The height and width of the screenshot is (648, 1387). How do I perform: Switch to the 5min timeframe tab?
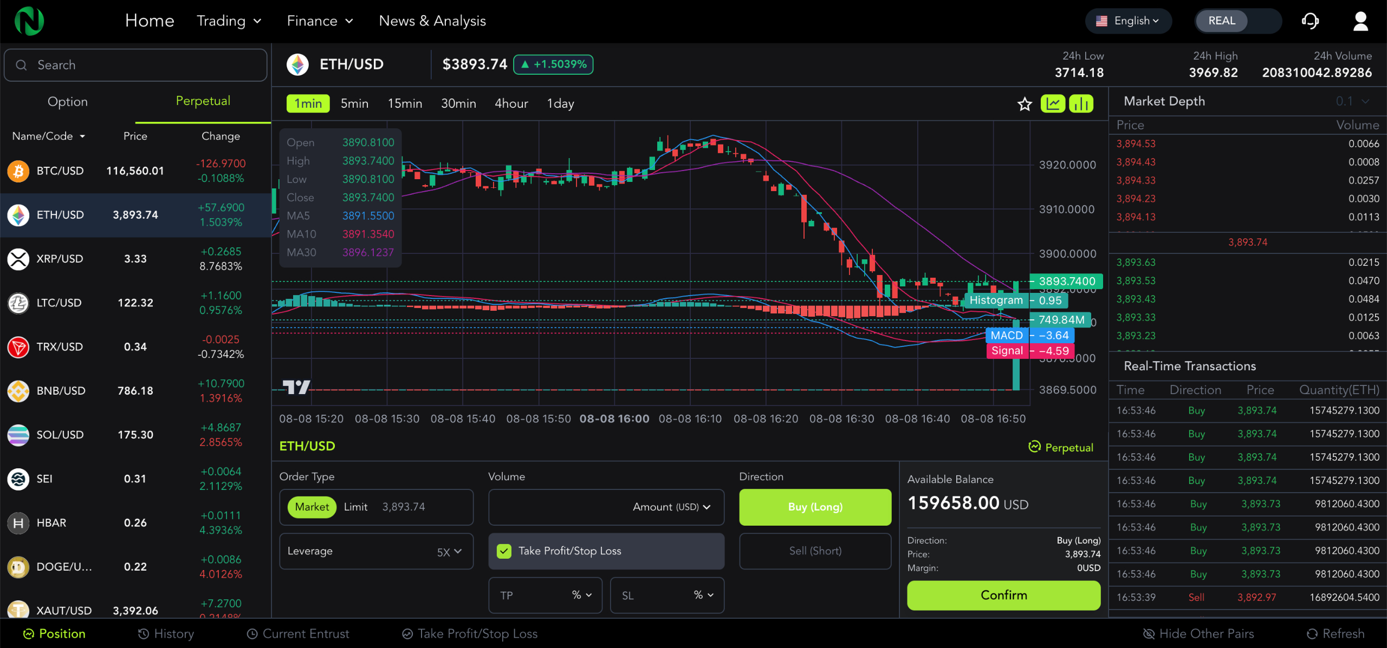click(x=354, y=103)
